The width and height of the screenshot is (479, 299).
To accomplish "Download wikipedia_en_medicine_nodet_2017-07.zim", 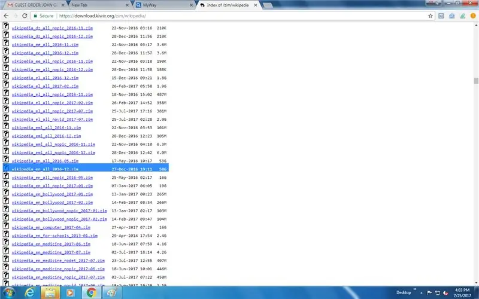I will click(x=58, y=261).
